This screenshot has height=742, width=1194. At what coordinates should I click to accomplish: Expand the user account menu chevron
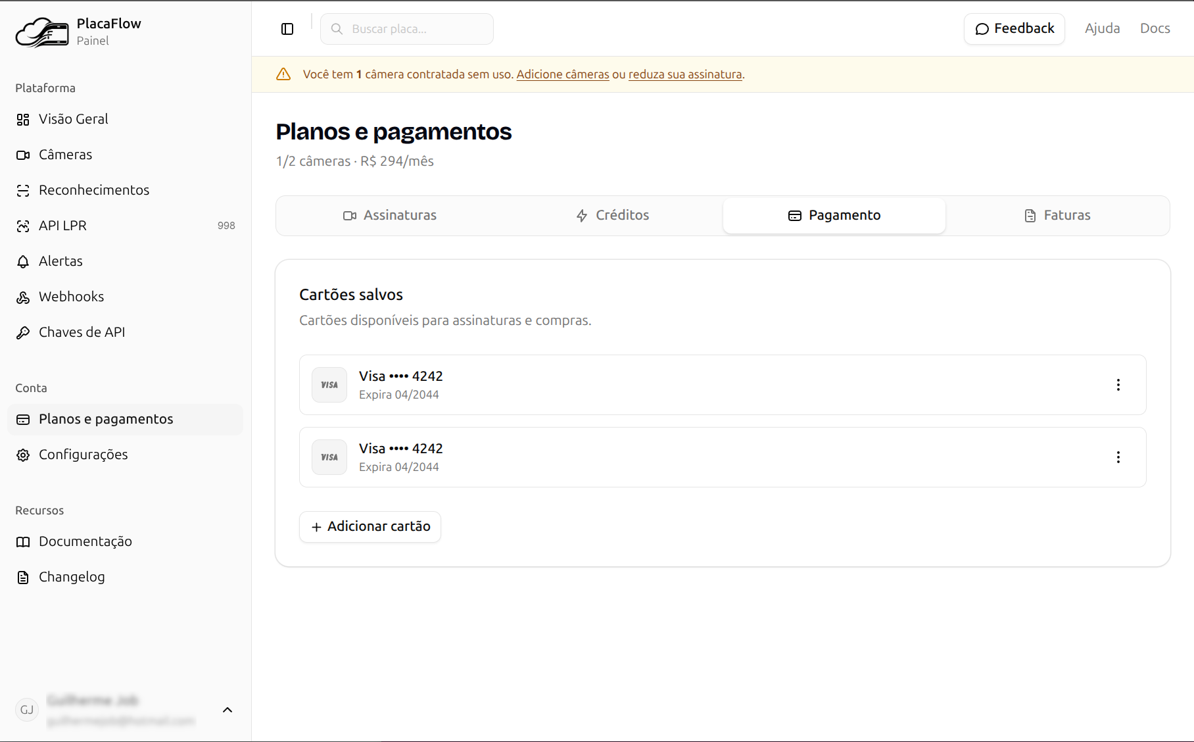pos(227,710)
